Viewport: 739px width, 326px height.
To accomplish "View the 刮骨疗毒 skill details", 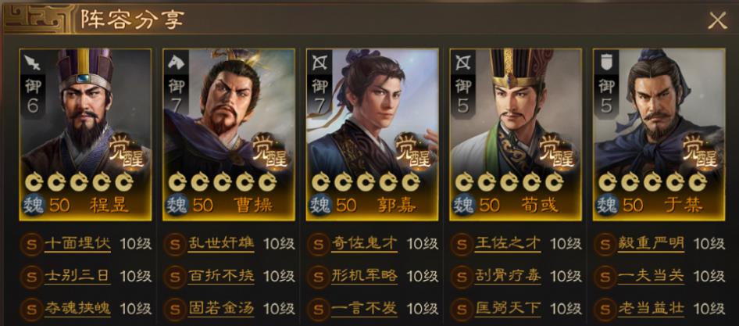I will click(x=508, y=277).
